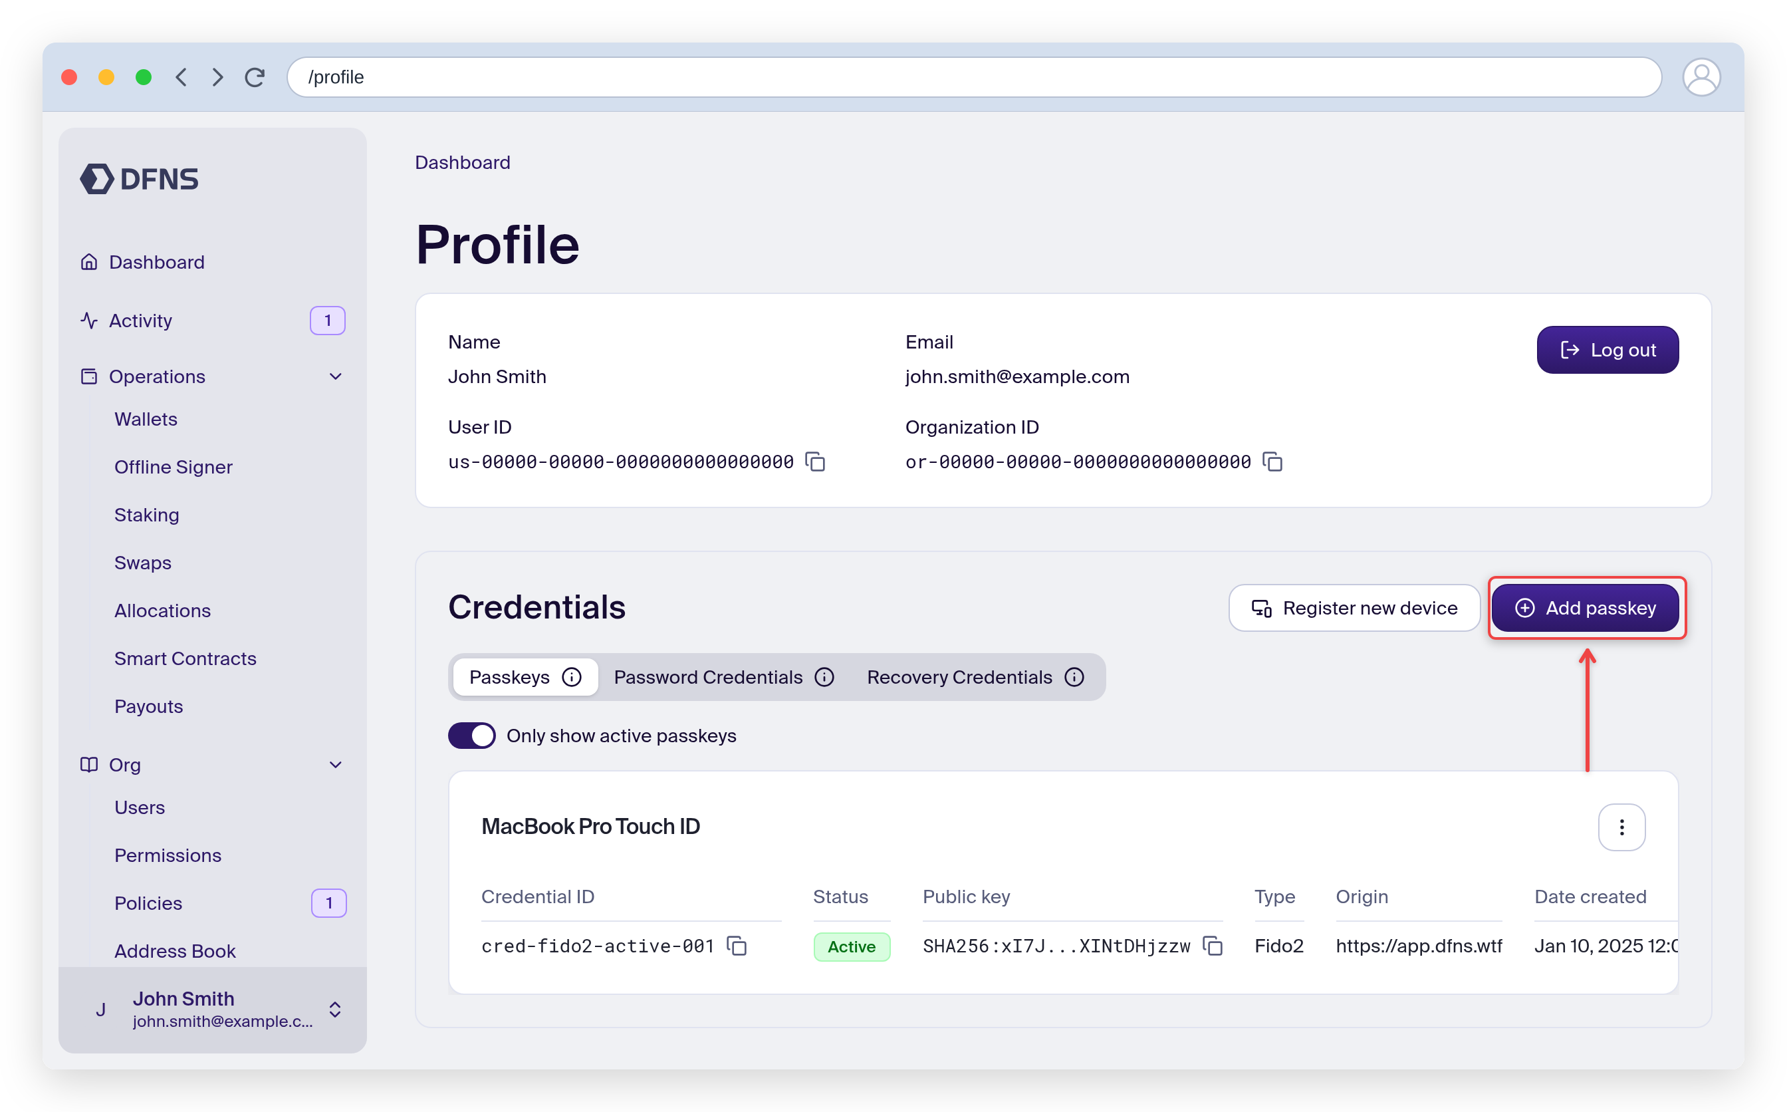The image size is (1787, 1112).
Task: Collapse the Operations section
Action: pyautogui.click(x=335, y=376)
